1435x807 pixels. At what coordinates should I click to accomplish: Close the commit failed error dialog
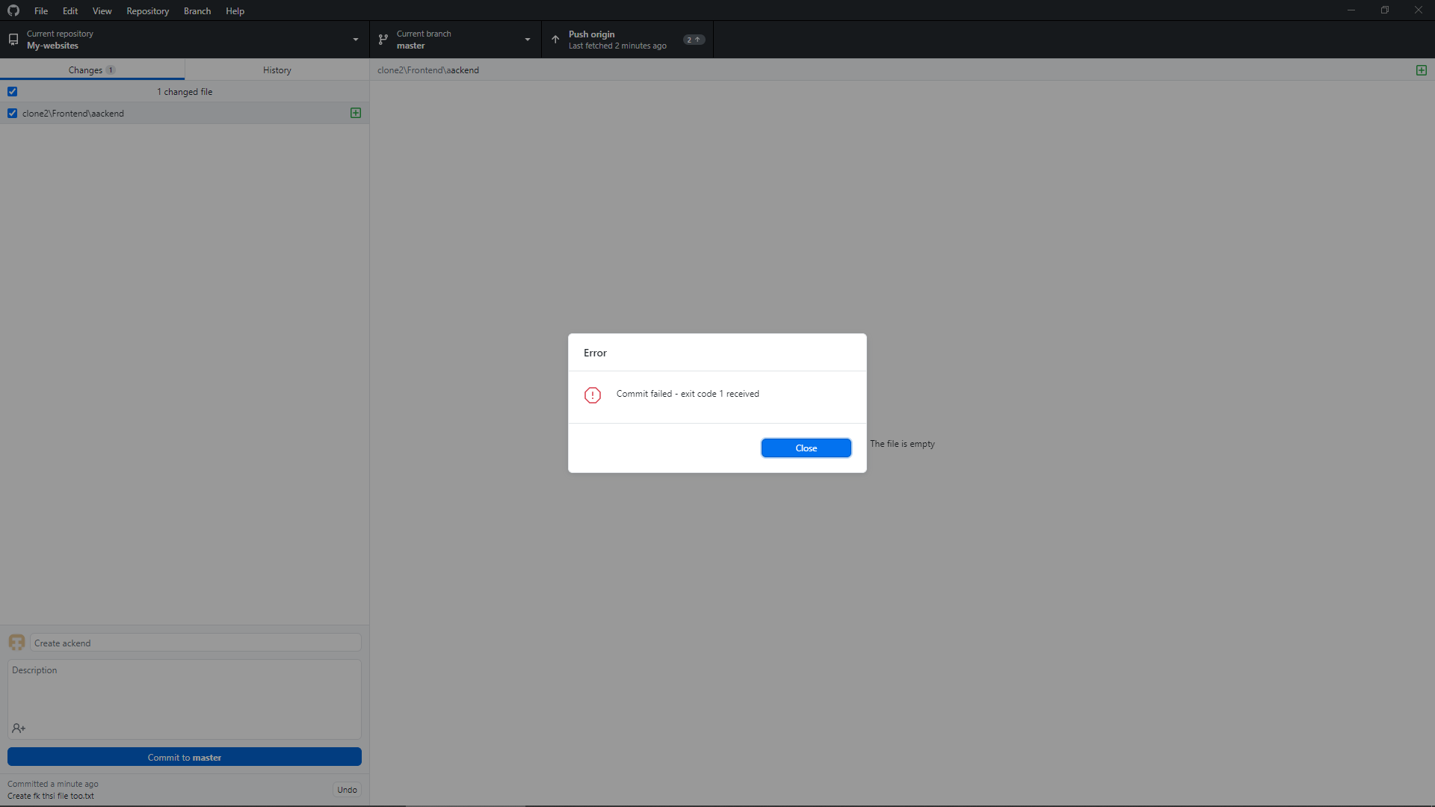(x=806, y=448)
